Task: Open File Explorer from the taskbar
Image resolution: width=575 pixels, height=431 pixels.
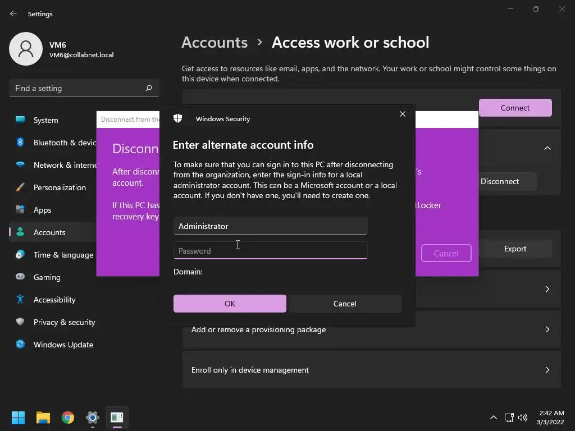Action: [43, 418]
